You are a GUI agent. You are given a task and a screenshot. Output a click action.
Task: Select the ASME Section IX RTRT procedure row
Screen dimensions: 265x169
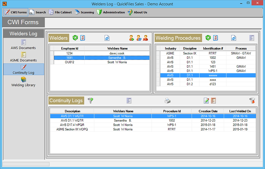coord(208,53)
